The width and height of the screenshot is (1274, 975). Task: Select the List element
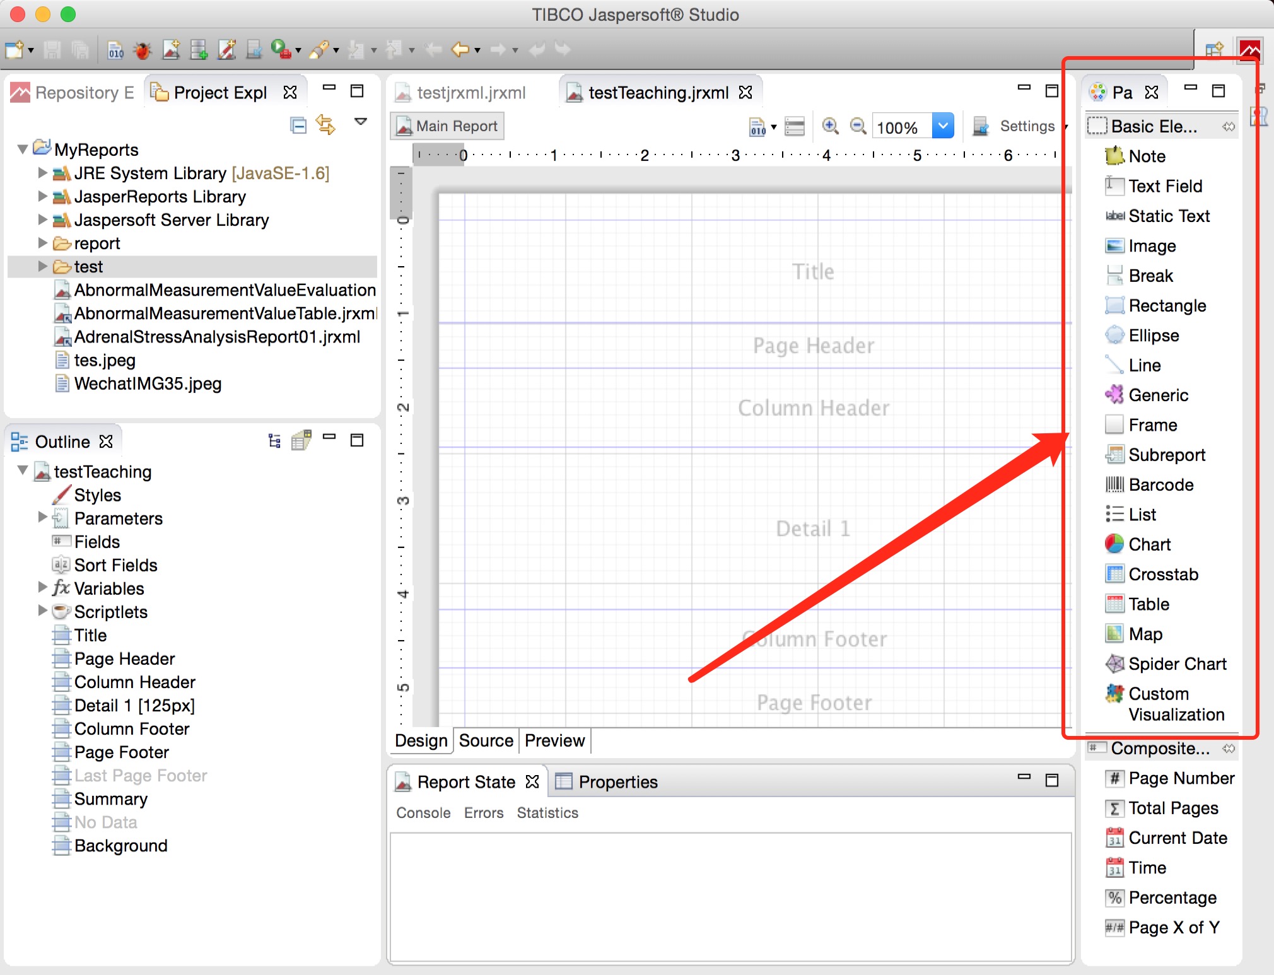pyautogui.click(x=1130, y=515)
